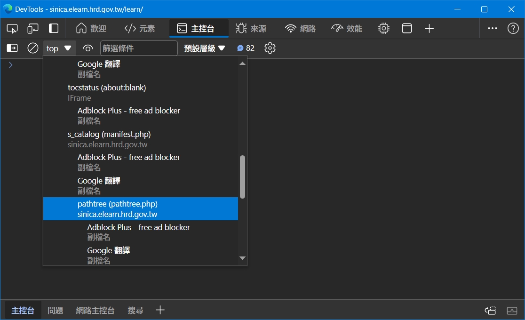Choose Adblock Plus under tocstatus
The width and height of the screenshot is (525, 320).
pos(141,116)
